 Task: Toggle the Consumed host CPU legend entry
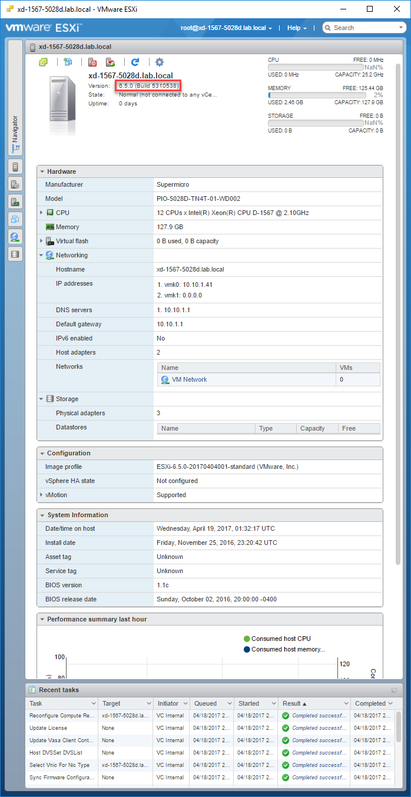(277, 639)
